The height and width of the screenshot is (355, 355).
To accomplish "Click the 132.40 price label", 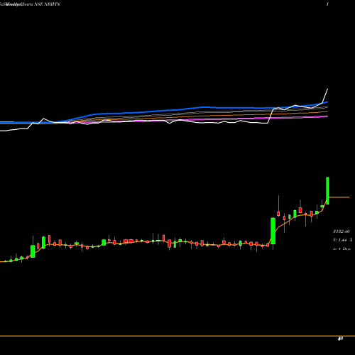I will click(x=342, y=231).
